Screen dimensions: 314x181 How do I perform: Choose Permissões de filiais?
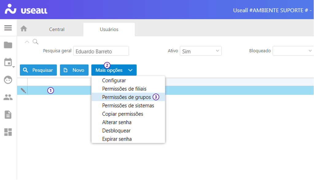pos(128,89)
